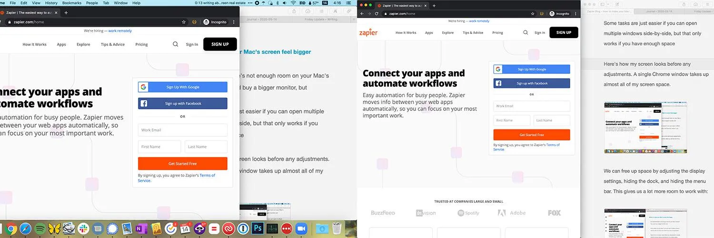The width and height of the screenshot is (714, 238).
Task: Click the search icon on left Zapier page
Action: [x=175, y=44]
